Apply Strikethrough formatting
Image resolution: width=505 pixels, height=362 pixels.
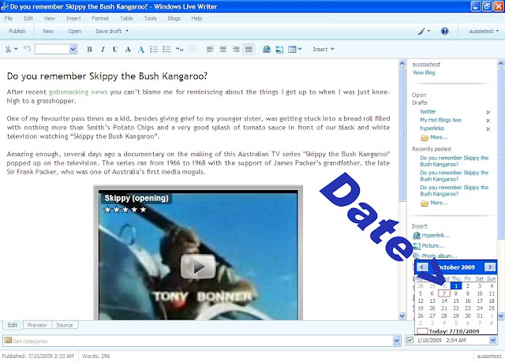128,49
